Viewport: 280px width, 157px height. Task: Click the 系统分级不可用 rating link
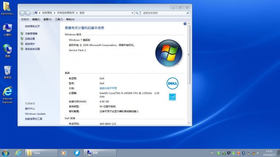point(108,88)
